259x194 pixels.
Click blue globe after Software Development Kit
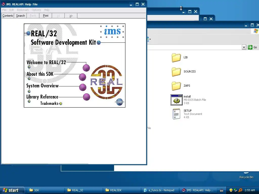pos(99,43)
